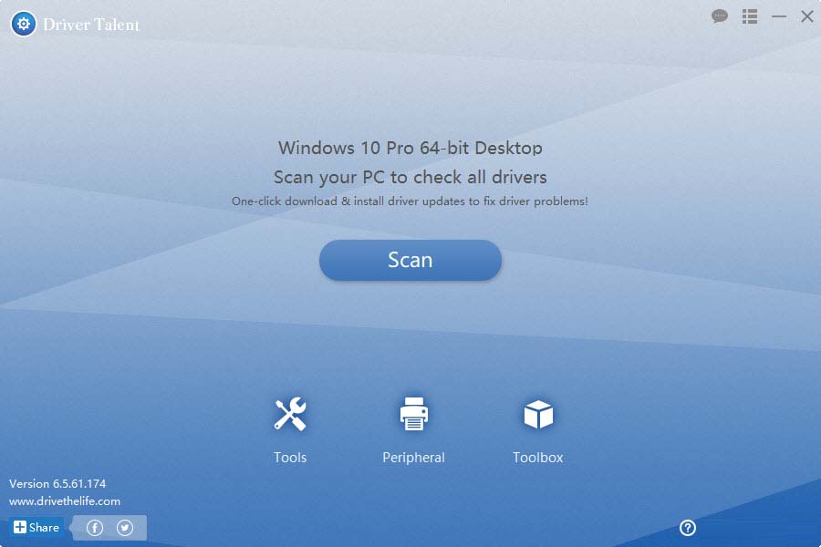The image size is (821, 547).
Task: Minimize the Driver Talent window
Action: 779,16
